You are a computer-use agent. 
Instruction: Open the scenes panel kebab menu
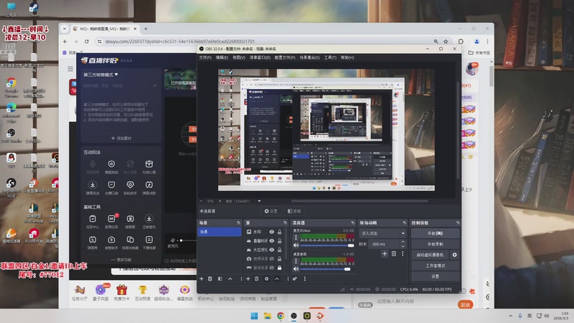(x=241, y=278)
